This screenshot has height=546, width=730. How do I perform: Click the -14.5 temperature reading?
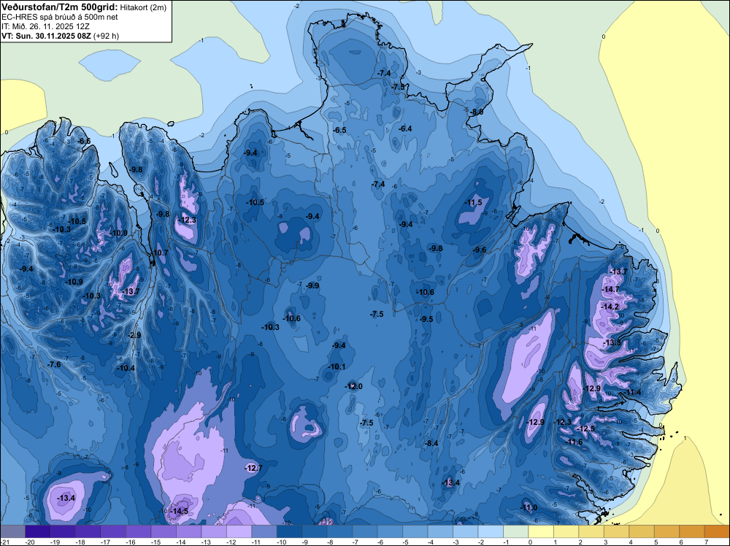(x=180, y=511)
